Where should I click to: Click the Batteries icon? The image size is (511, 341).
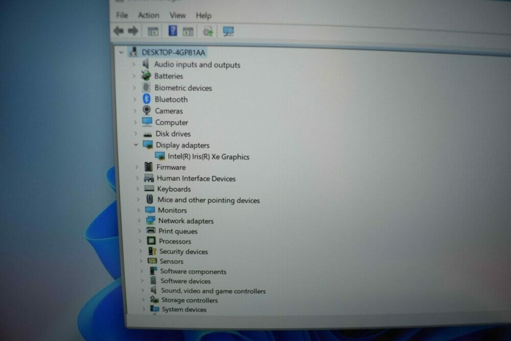pyautogui.click(x=146, y=76)
